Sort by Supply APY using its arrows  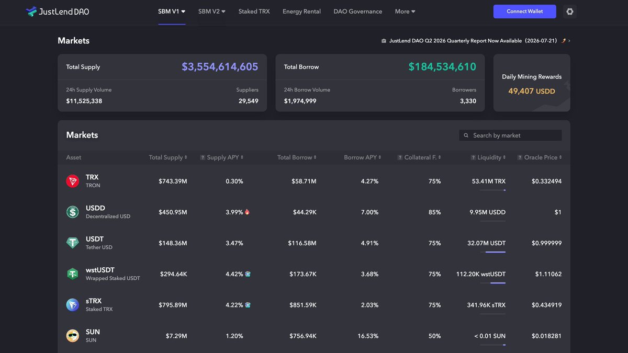[242, 157]
